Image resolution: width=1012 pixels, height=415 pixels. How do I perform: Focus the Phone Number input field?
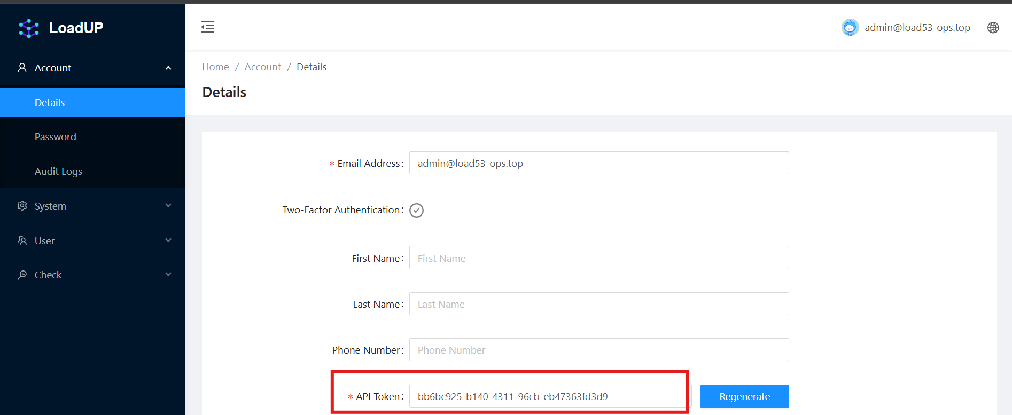(598, 350)
